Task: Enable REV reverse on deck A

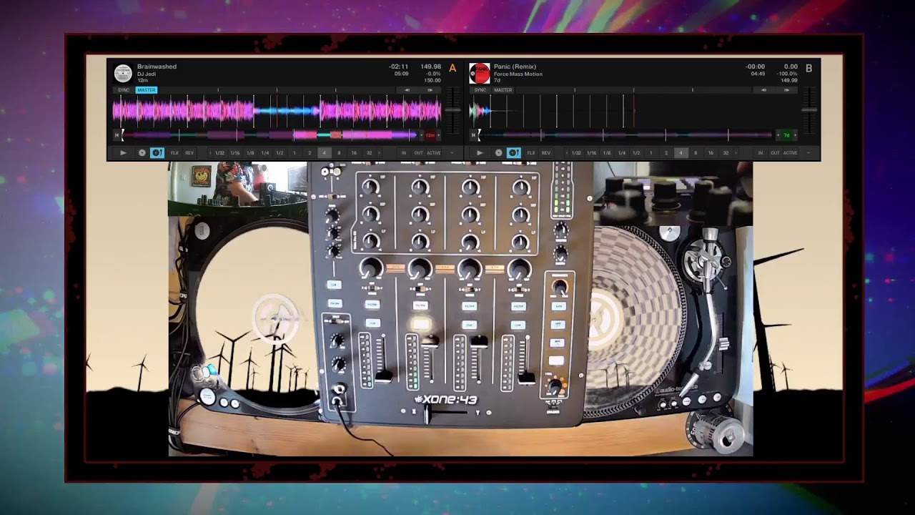Action: pos(189,153)
